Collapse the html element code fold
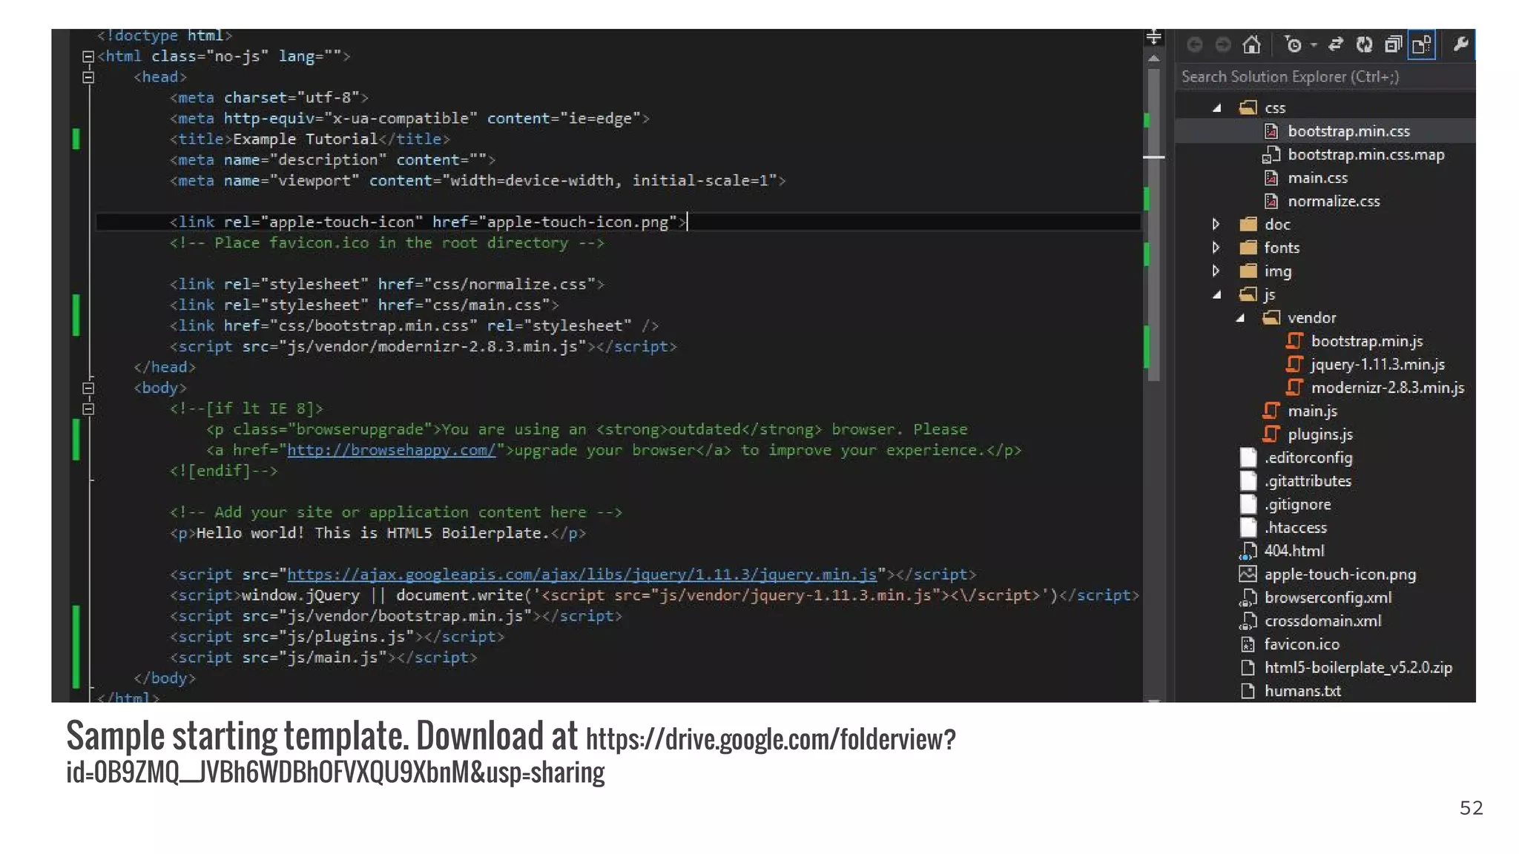This screenshot has height=854, width=1519. point(88,56)
